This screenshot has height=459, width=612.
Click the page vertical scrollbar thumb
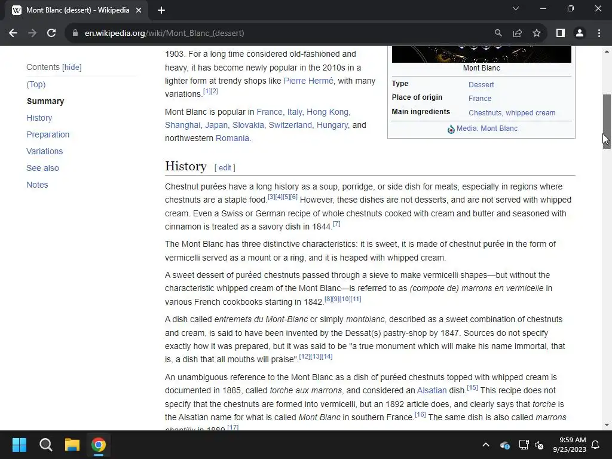coord(607,121)
